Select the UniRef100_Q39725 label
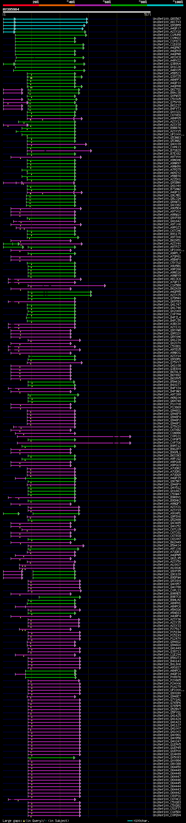Viewport: 186px width, 823px height. coord(167,77)
